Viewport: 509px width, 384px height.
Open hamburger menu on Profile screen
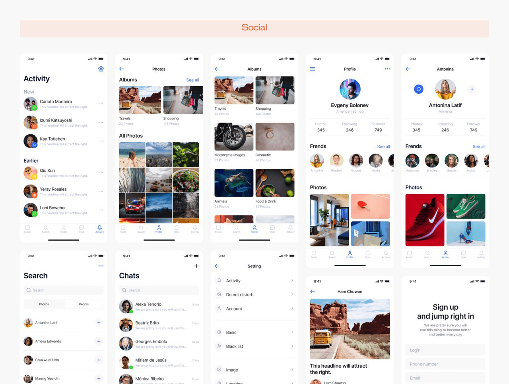click(x=313, y=69)
